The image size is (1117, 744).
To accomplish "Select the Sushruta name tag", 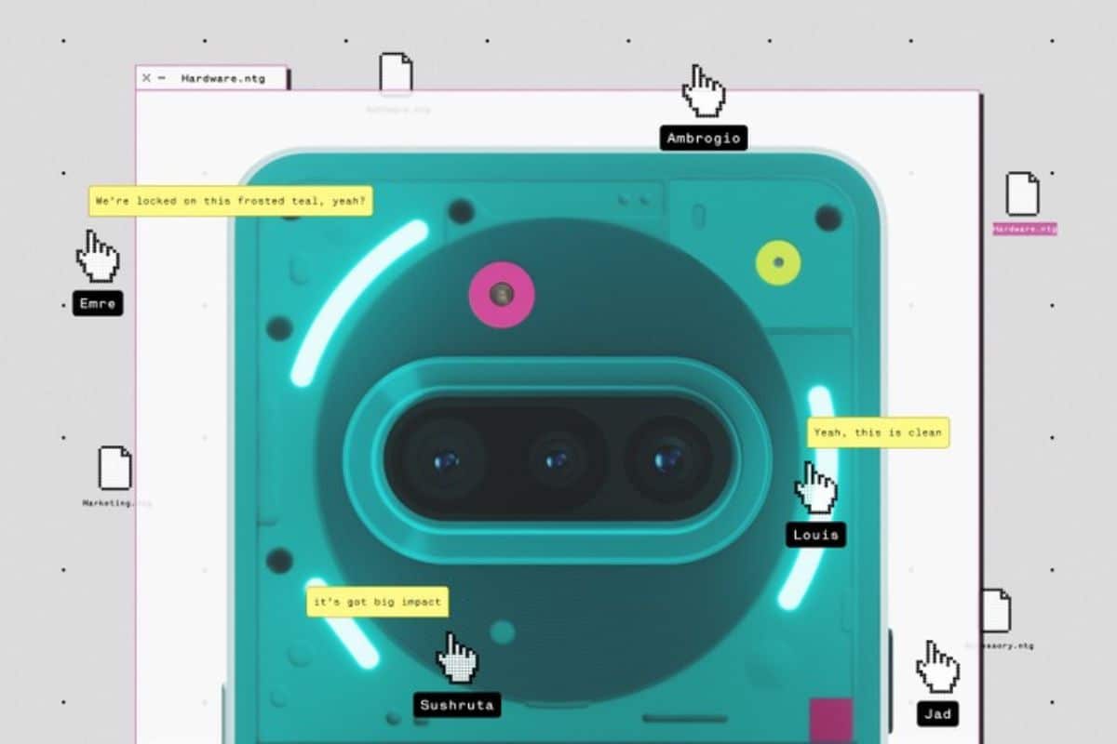I will coord(456,704).
